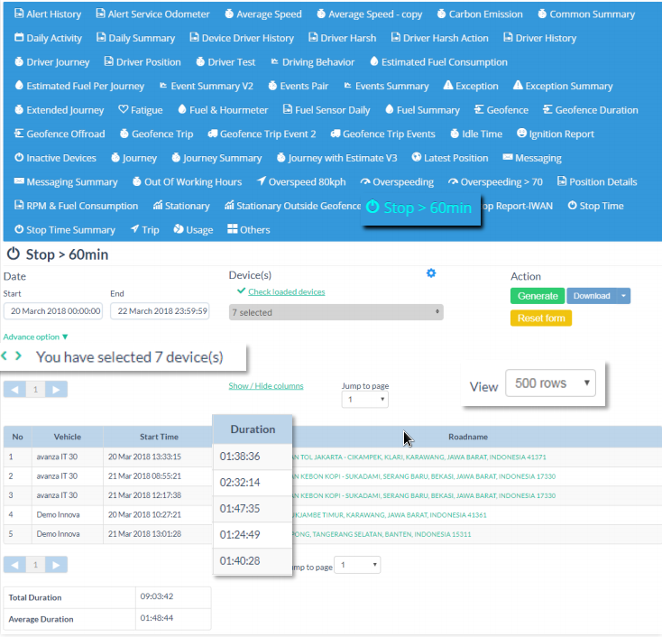
Task: Open the Stop > 60min report menu item
Action: (420, 208)
